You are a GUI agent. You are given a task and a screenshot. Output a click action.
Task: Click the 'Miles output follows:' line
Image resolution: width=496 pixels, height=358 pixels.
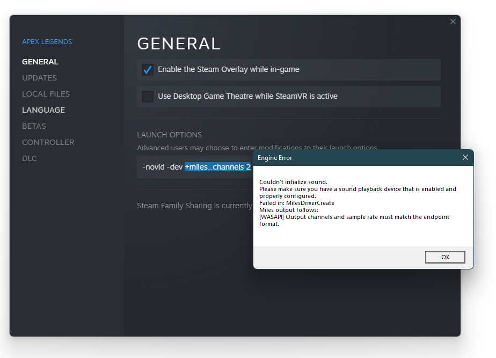click(288, 210)
